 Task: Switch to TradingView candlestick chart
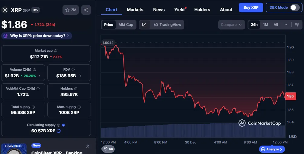(167, 25)
